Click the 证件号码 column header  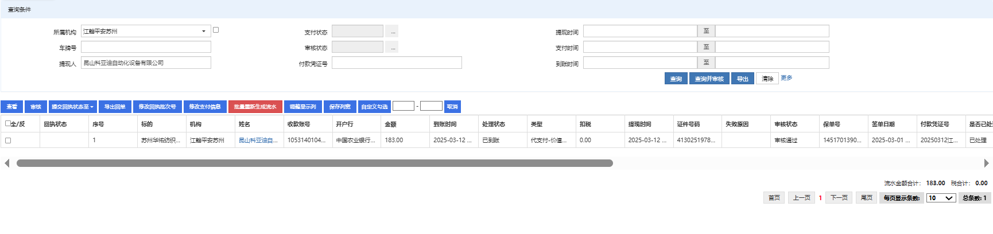(697, 124)
